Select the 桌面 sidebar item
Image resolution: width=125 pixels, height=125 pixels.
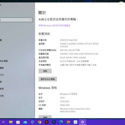click(2, 89)
